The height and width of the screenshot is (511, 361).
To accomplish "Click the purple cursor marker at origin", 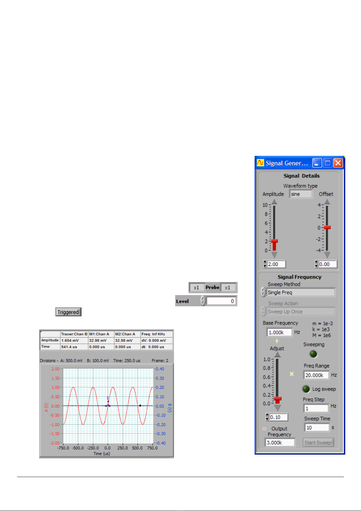I will point(108,405).
